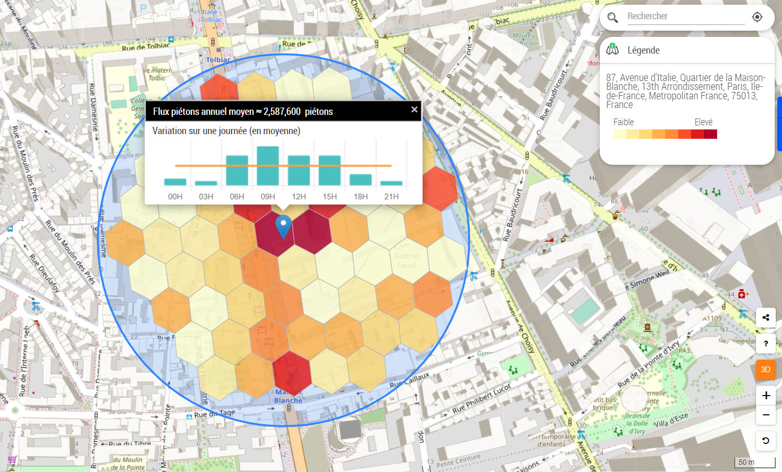Screen dimensions: 782x472
Task: Click the palest yellow legend swatch
Action: (x=619, y=134)
